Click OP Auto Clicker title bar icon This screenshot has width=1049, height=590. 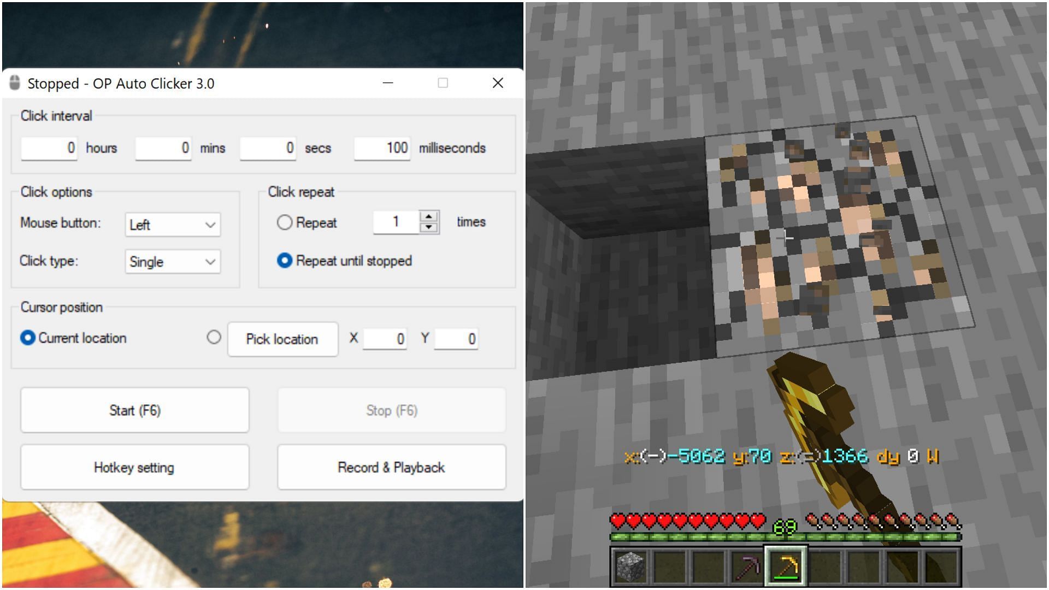pyautogui.click(x=13, y=83)
